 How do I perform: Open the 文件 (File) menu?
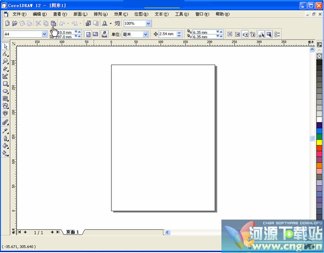tap(19, 14)
